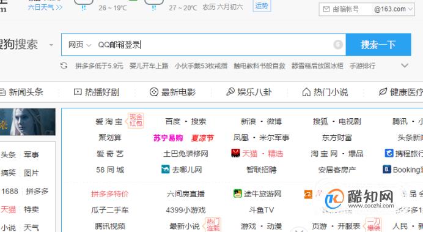Viewport: 423px width, 232px height.
Task: Click the mail envelope icon
Action: (326, 9)
